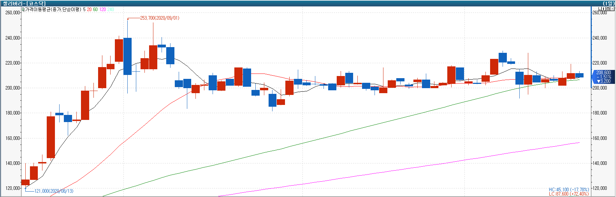This screenshot has height=197, width=616.
Task: Select the magenta 120-period moving average label
Action: [102, 10]
